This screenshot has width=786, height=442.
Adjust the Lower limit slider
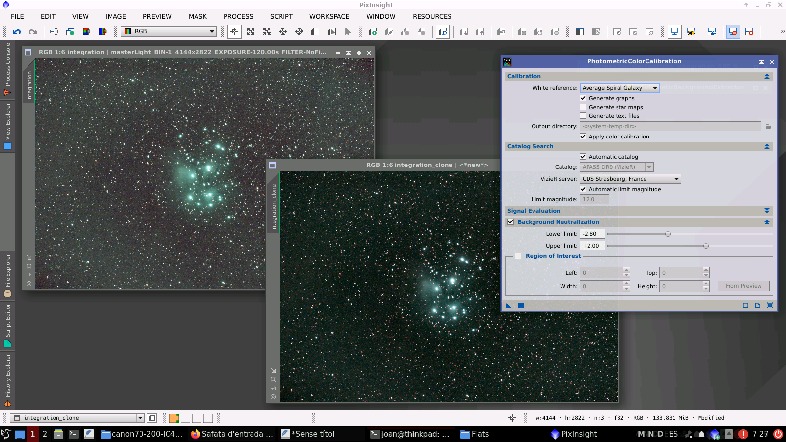pyautogui.click(x=668, y=234)
